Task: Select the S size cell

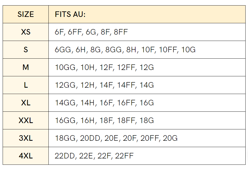Action: coord(26,50)
